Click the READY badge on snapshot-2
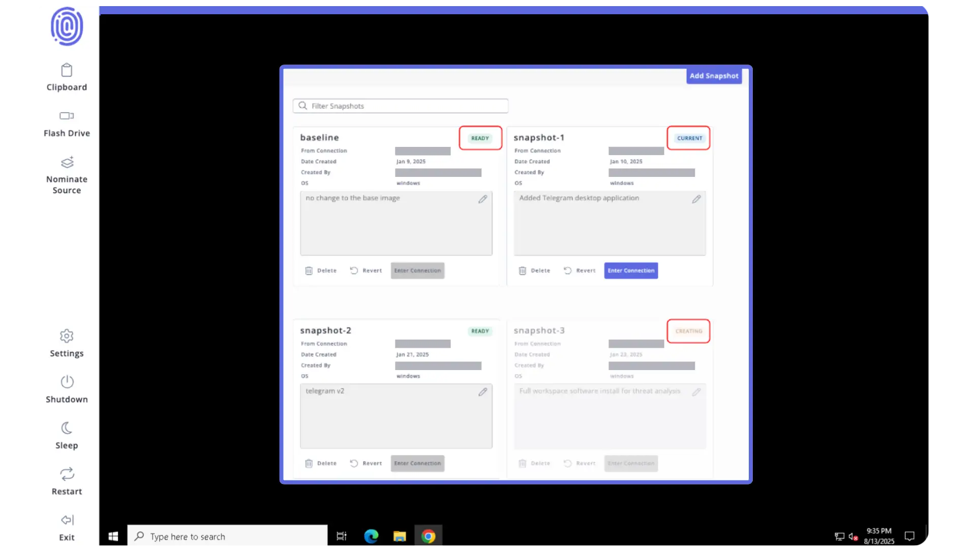The width and height of the screenshot is (976, 549). pos(480,331)
